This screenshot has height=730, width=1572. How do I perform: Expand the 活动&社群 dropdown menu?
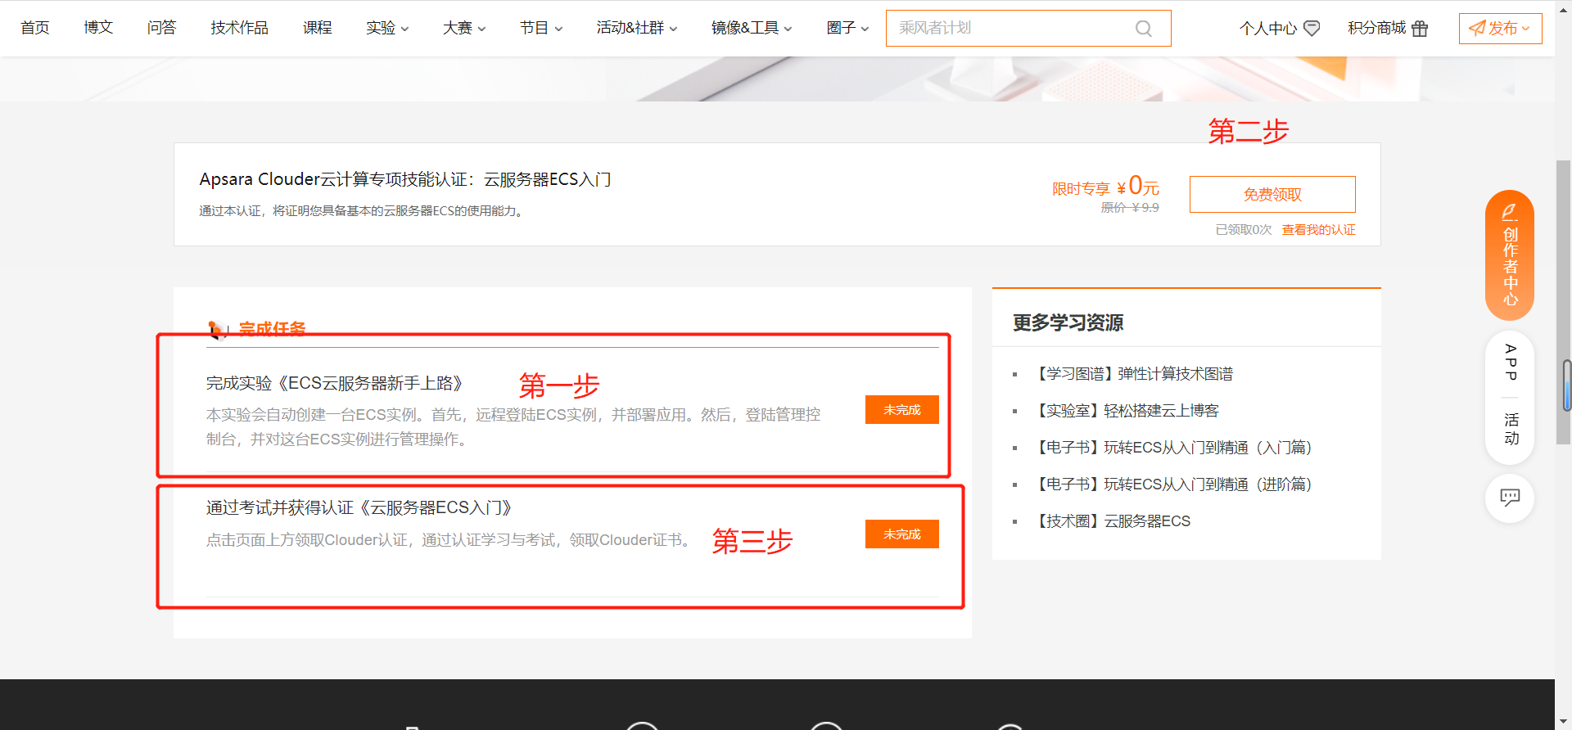[637, 28]
